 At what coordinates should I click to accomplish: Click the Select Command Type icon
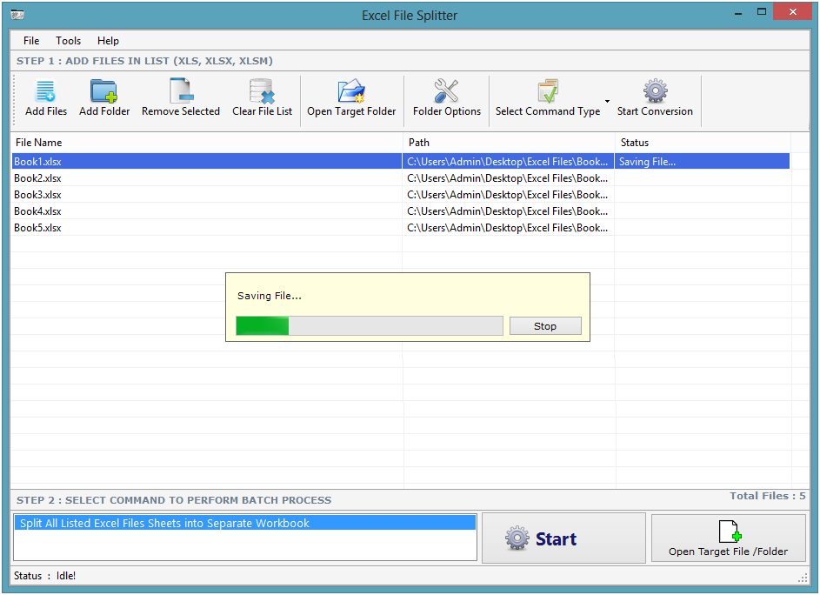[548, 90]
